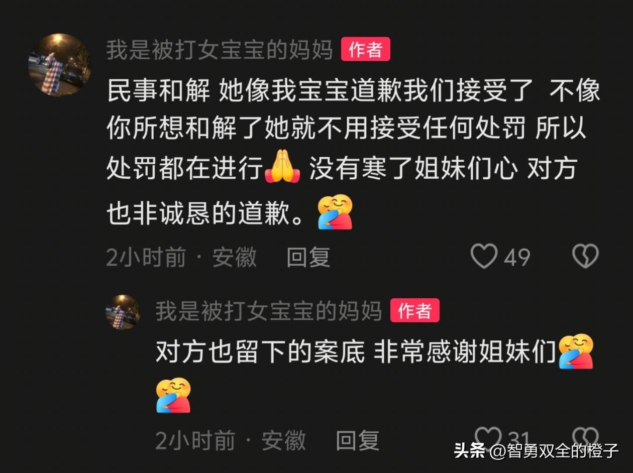Click 回复 under the first comment
Image resolution: width=633 pixels, height=473 pixels.
[x=308, y=258]
